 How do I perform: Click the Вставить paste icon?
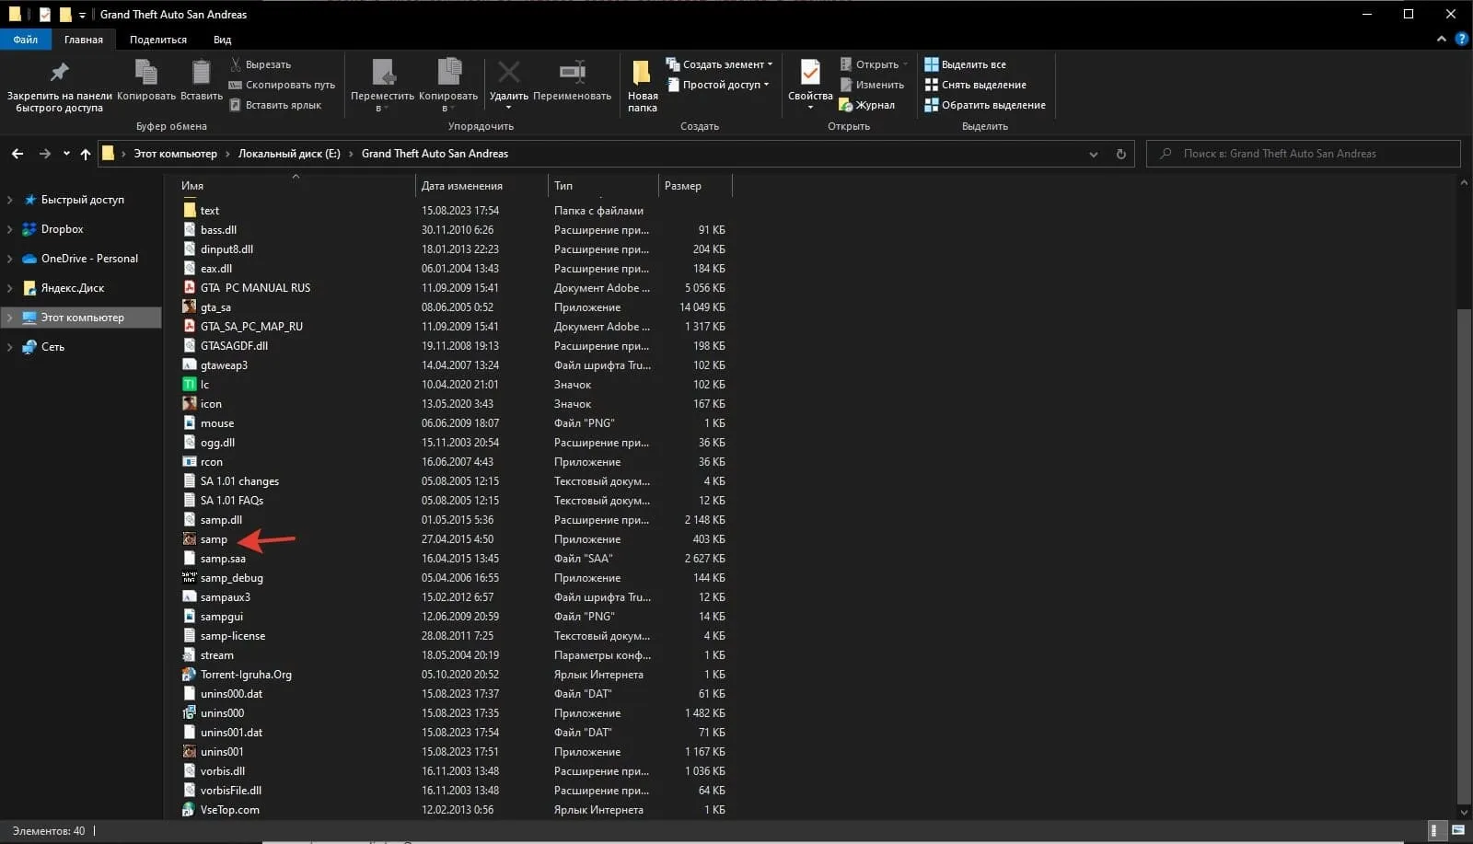click(x=201, y=73)
